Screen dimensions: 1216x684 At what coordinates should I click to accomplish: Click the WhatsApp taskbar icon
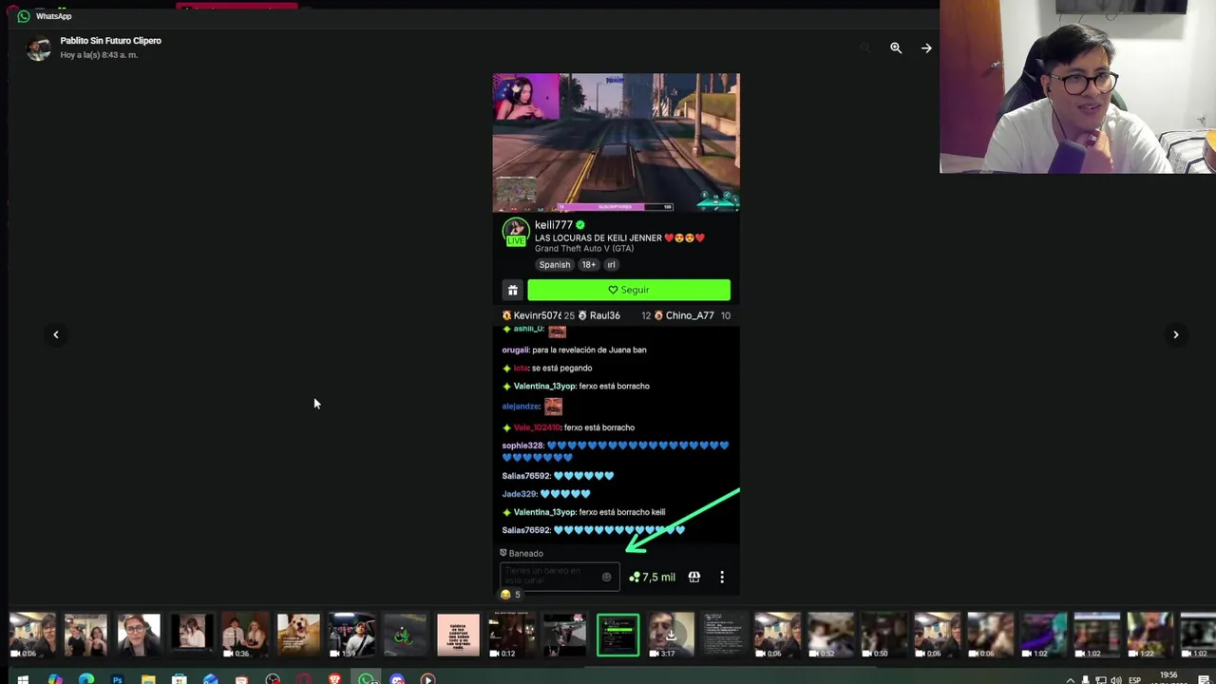pyautogui.click(x=366, y=679)
